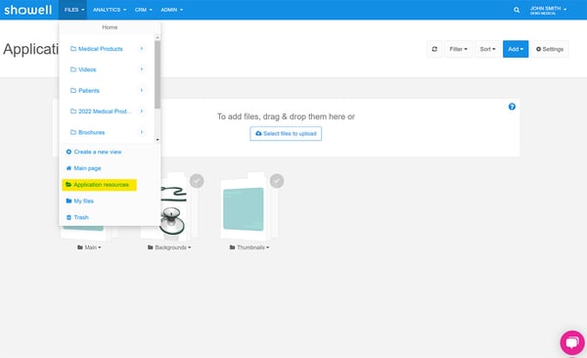
Task: Open the John Smith user menu
Action: [548, 10]
